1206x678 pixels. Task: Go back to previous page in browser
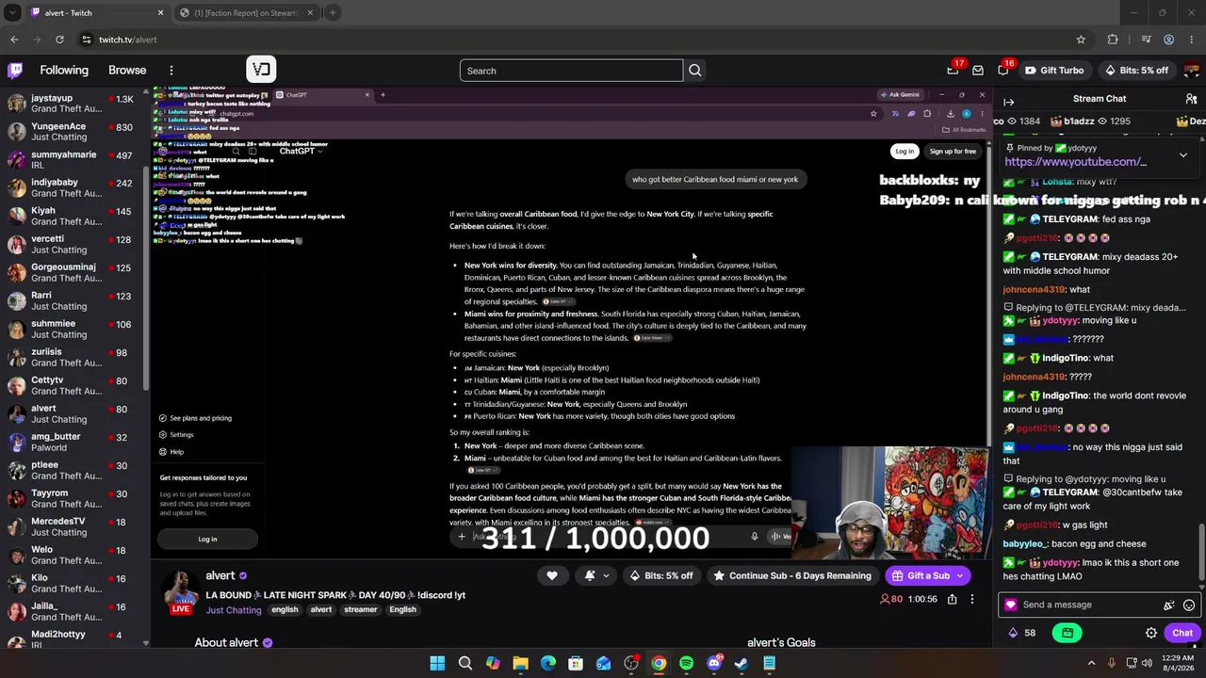pyautogui.click(x=14, y=40)
